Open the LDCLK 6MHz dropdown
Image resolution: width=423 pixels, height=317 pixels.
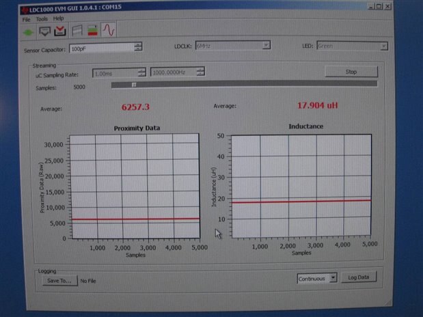(232, 46)
